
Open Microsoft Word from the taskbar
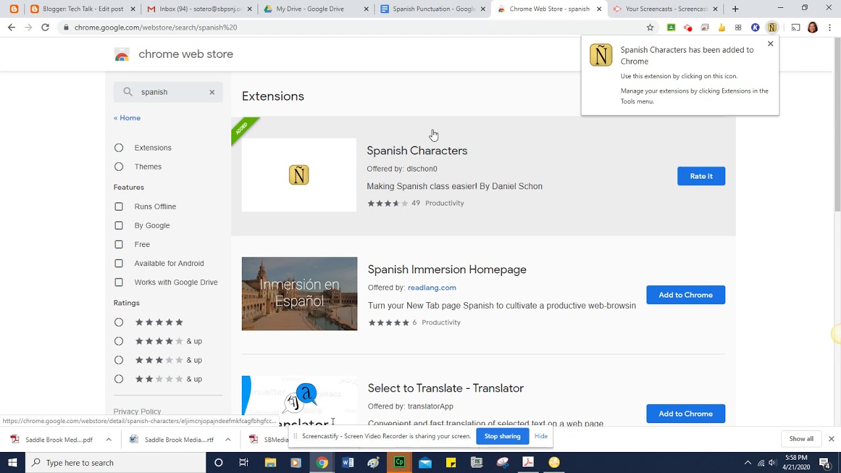click(x=348, y=462)
